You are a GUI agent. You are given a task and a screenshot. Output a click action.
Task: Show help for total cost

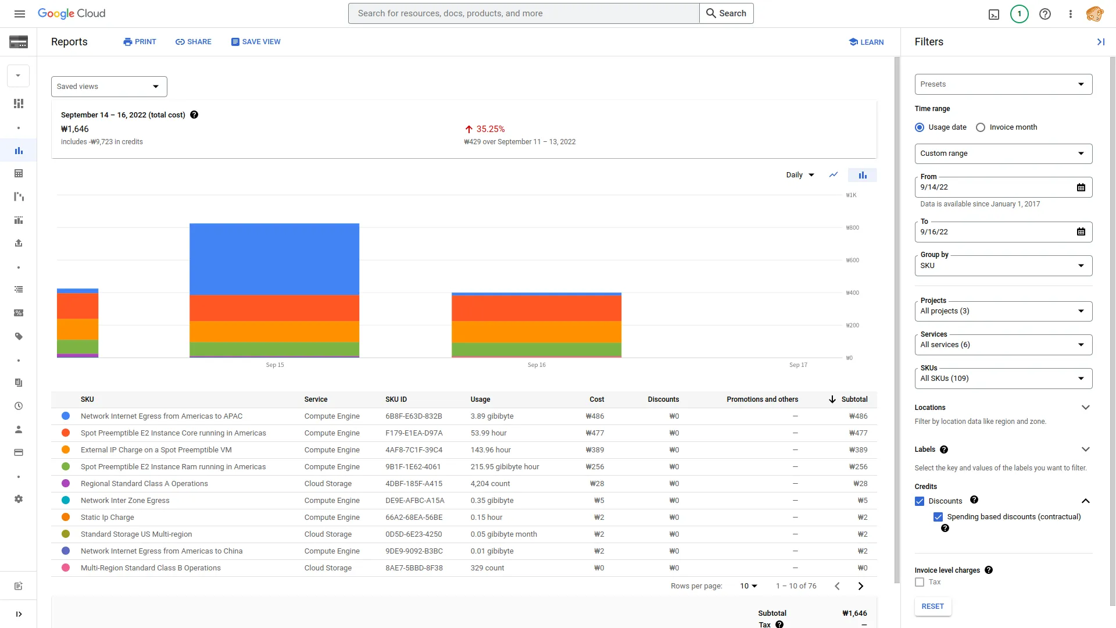click(x=194, y=115)
